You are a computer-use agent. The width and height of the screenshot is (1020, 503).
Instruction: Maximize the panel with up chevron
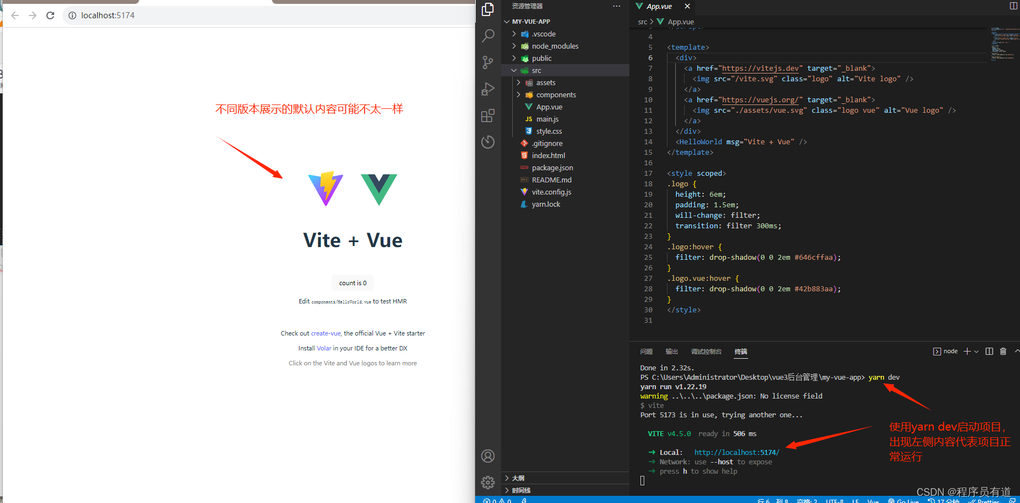click(1017, 352)
